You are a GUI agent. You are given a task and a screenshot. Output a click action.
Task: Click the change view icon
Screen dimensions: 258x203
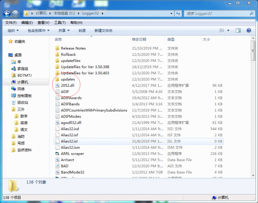pyautogui.click(x=222, y=31)
